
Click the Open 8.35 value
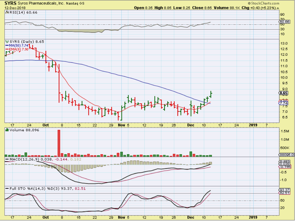143,8
